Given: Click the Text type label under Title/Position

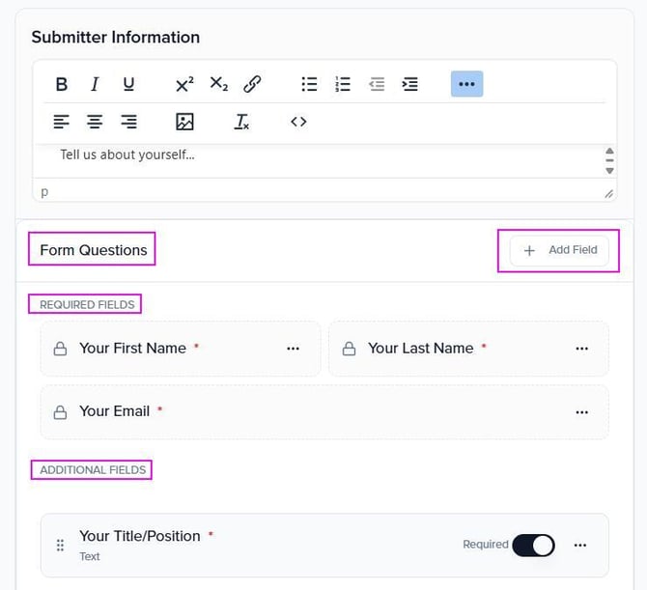Looking at the screenshot, I should pos(90,556).
